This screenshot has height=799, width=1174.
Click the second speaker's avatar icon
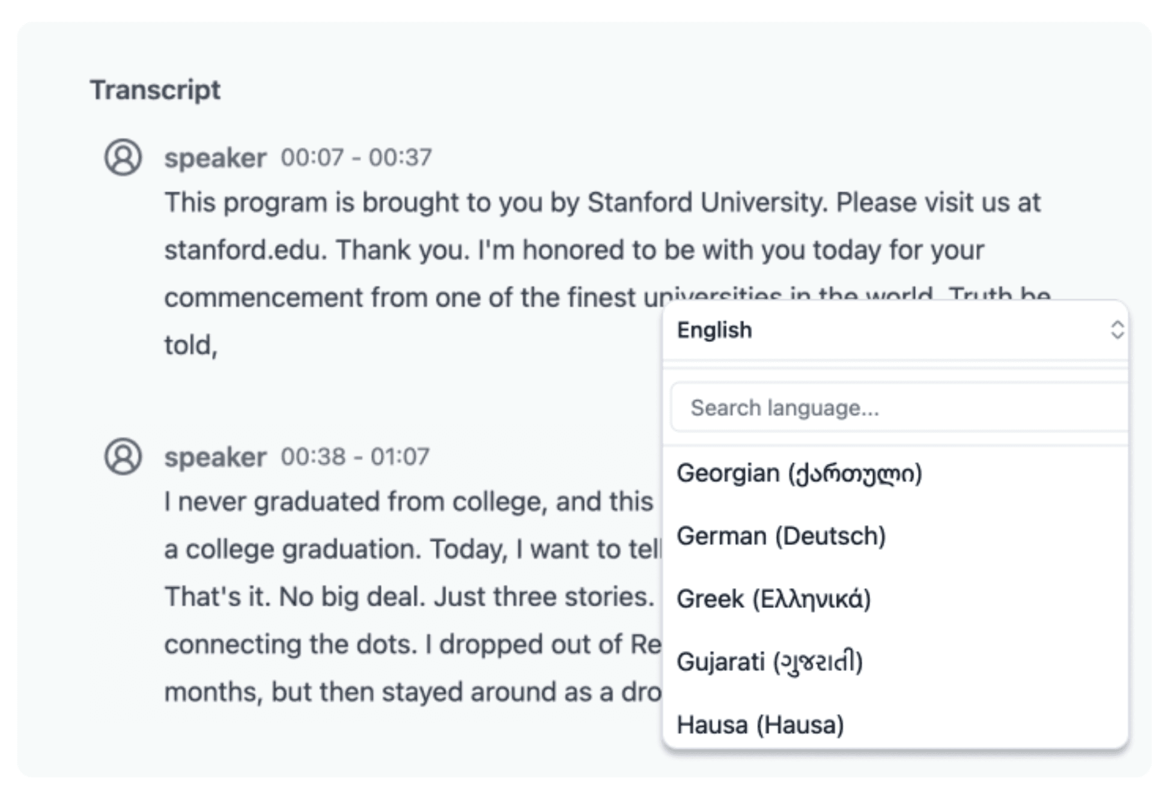coord(123,457)
